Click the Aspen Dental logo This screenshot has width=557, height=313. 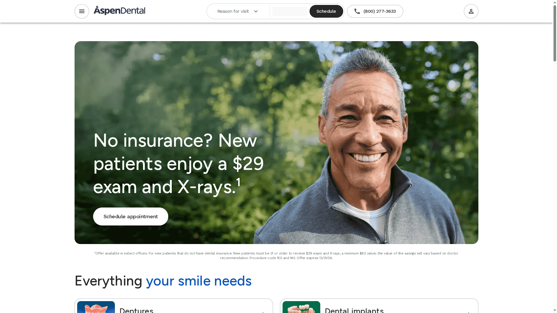pyautogui.click(x=120, y=11)
